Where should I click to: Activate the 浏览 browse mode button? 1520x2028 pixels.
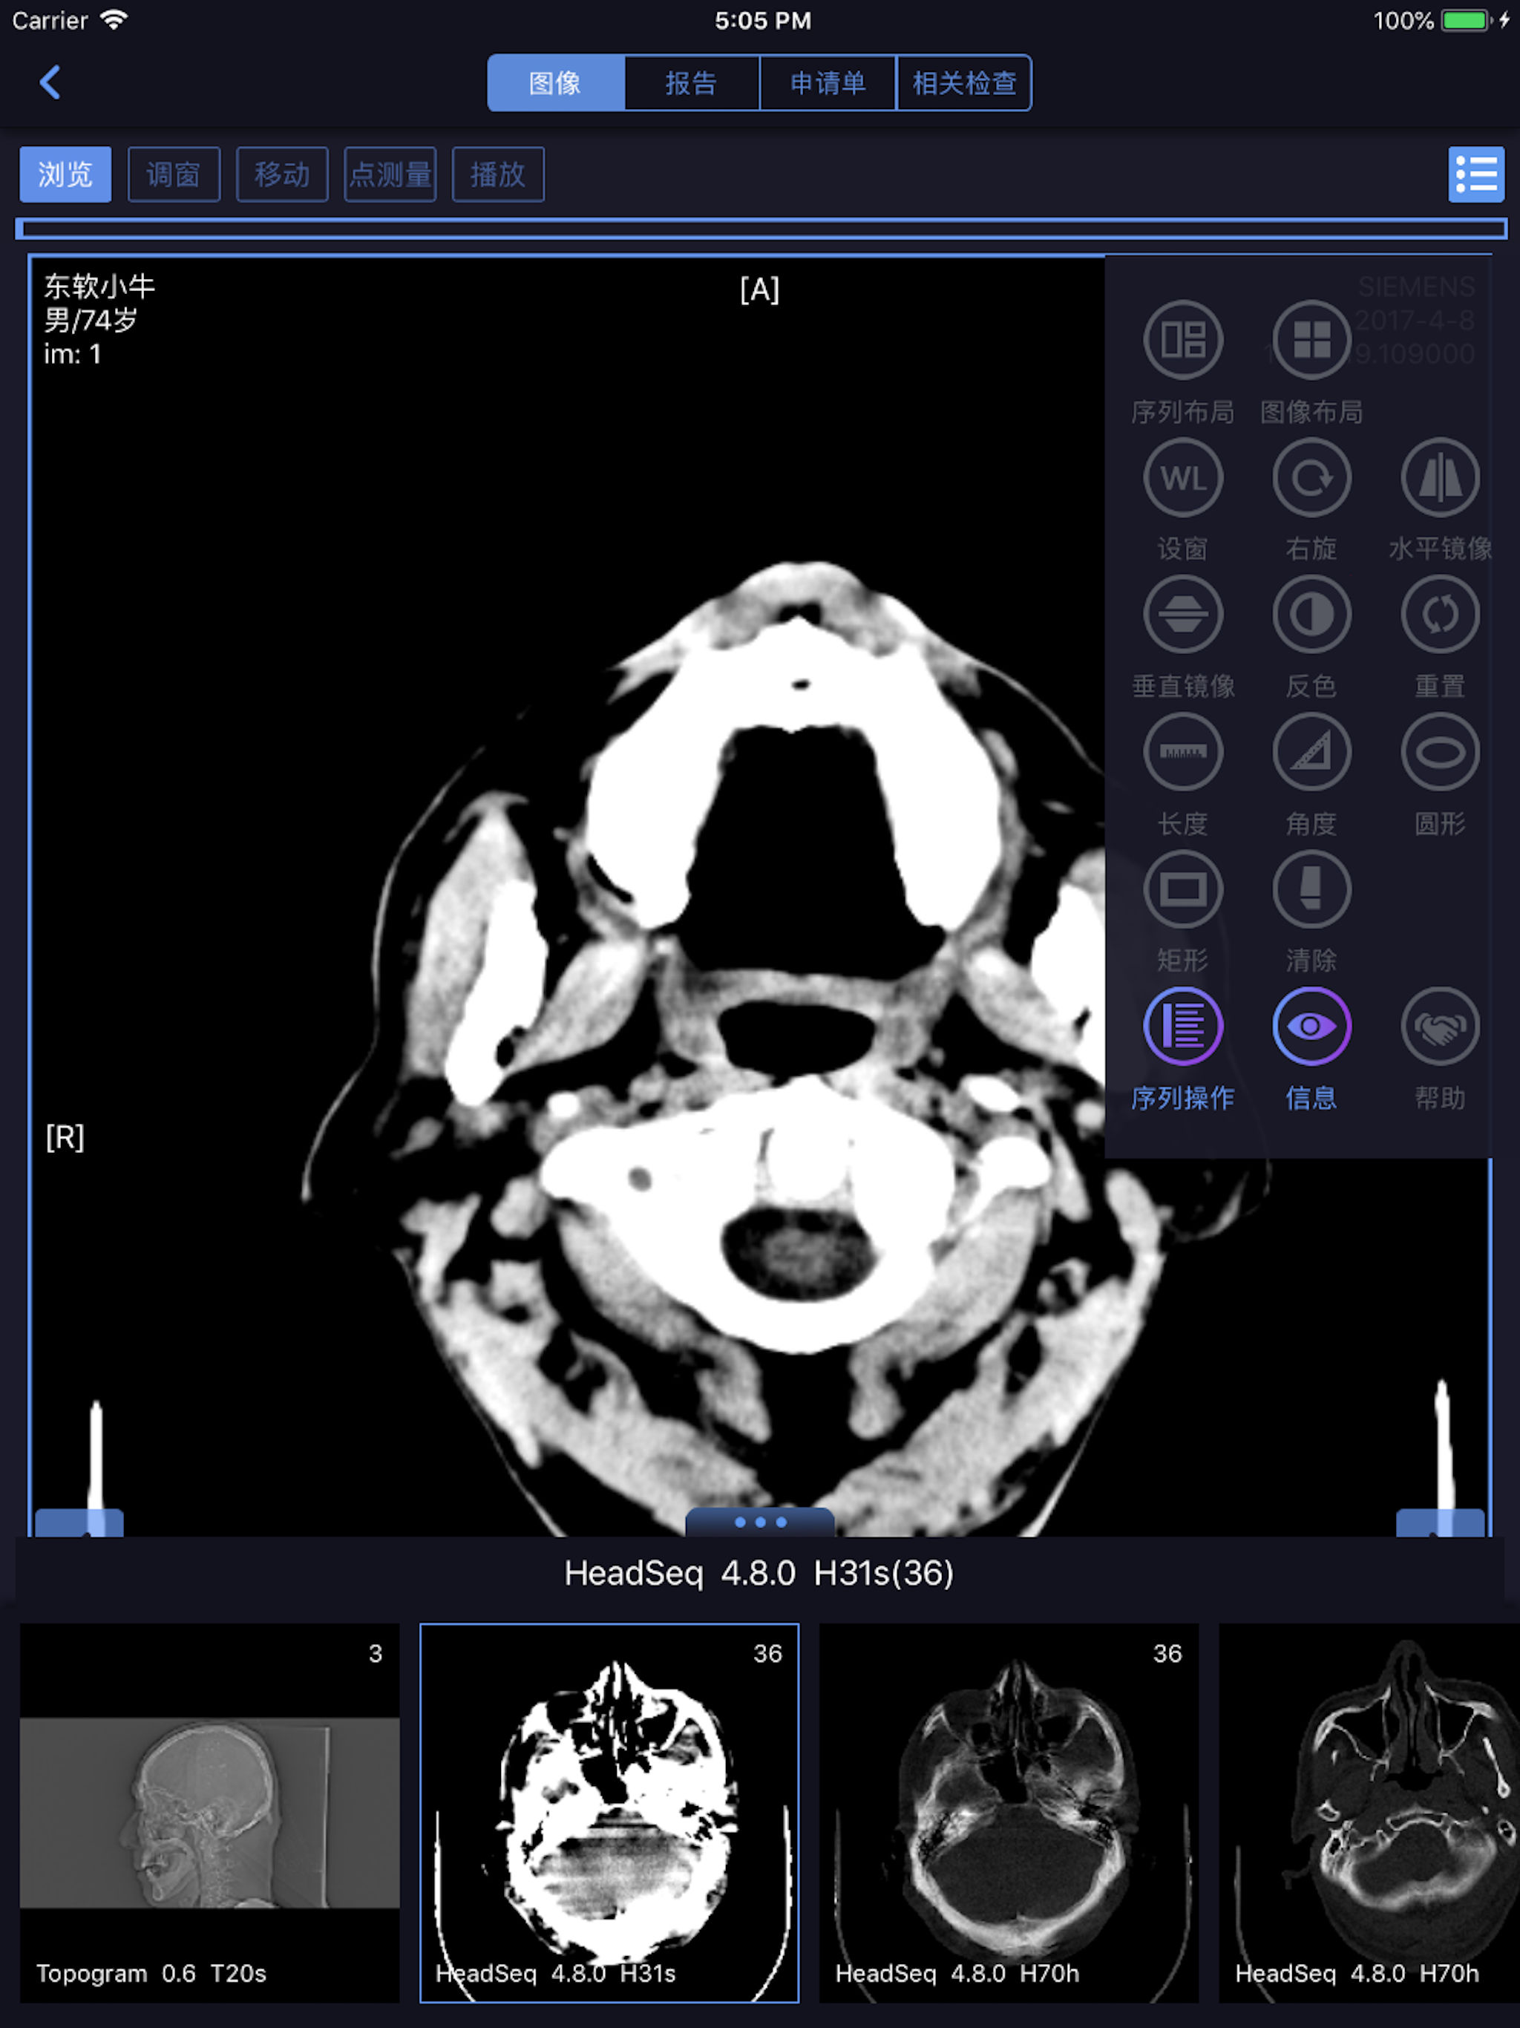coord(65,174)
